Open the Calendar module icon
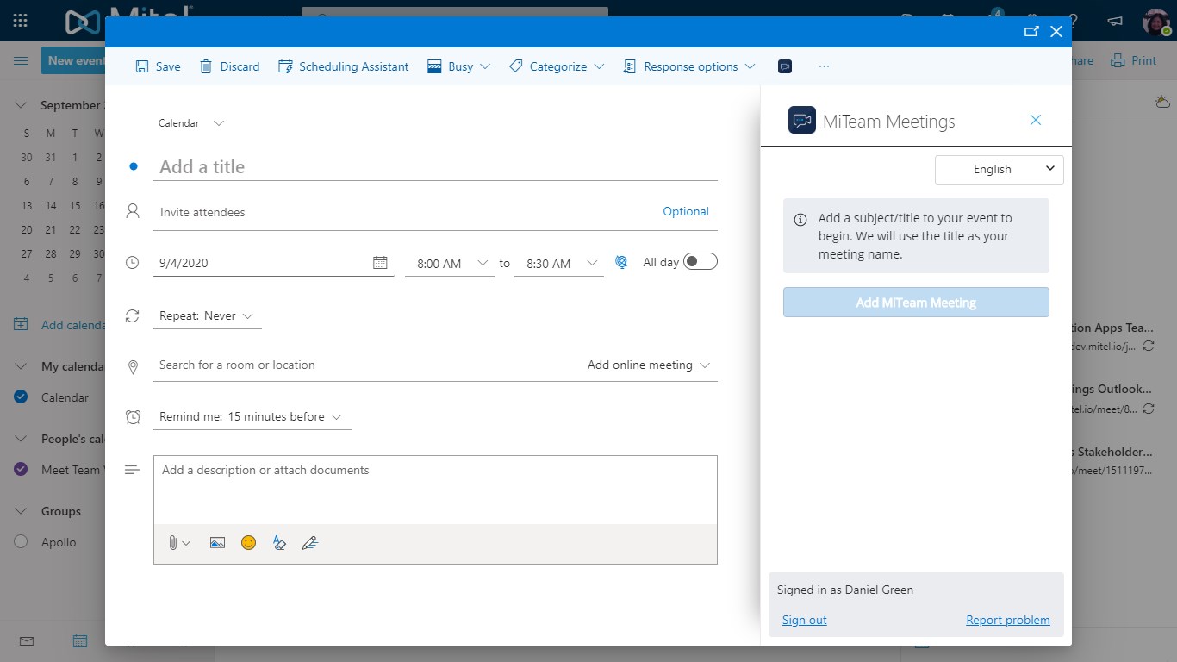This screenshot has width=1177, height=662. [x=79, y=641]
